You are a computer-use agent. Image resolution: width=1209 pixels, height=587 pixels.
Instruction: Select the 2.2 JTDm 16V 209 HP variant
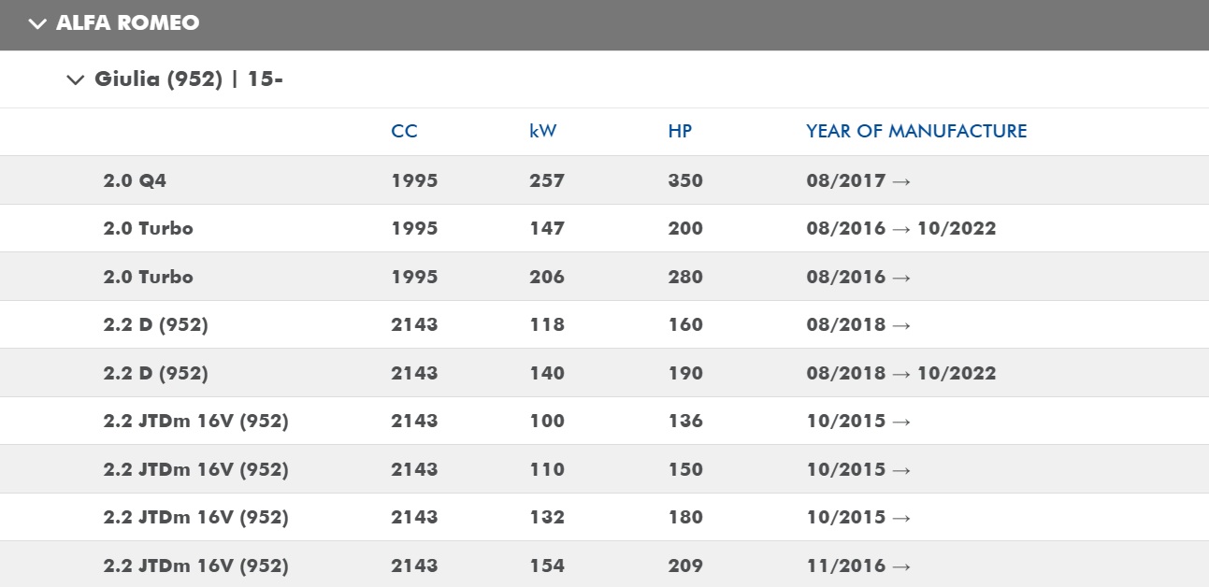(x=195, y=566)
